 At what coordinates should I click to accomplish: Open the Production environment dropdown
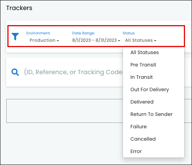click(x=44, y=40)
